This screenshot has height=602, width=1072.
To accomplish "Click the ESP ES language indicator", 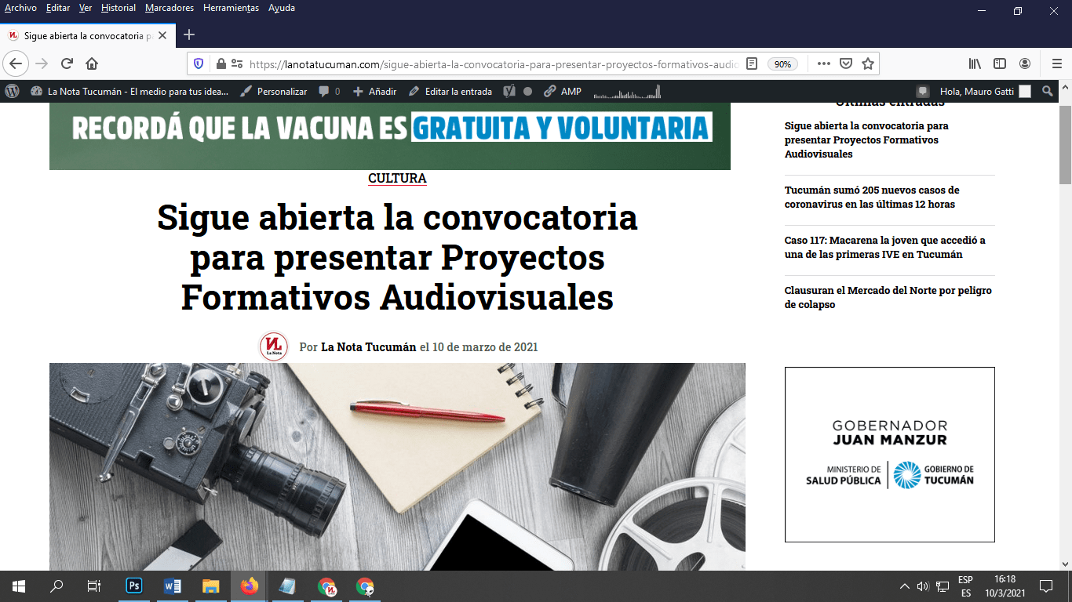I will click(966, 586).
